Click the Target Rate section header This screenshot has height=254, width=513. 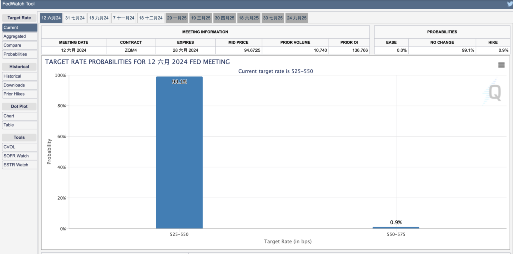[x=19, y=18]
